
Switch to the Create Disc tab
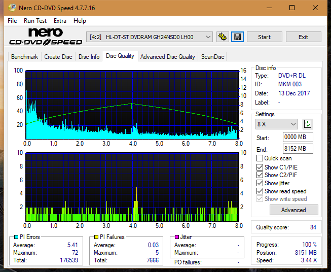click(x=58, y=57)
